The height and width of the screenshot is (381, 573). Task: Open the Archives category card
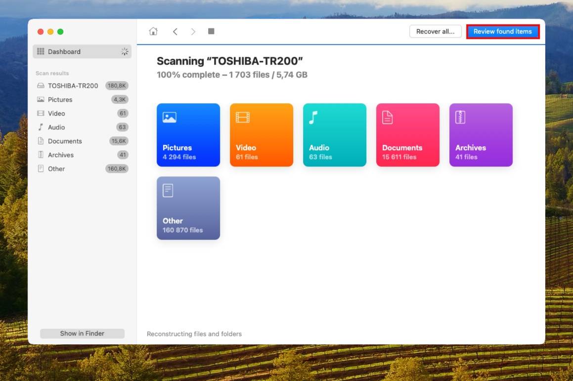coord(481,134)
